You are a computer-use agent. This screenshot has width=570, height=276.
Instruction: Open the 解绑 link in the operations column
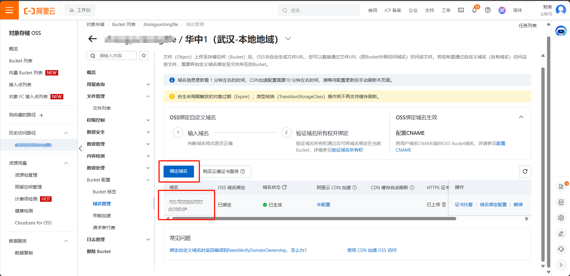coord(518,204)
